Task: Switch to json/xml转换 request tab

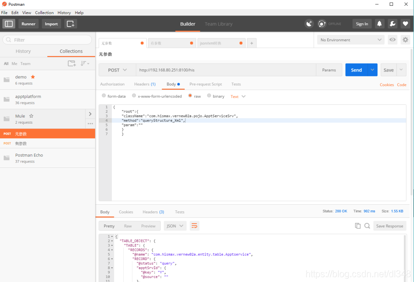Action: point(221,43)
